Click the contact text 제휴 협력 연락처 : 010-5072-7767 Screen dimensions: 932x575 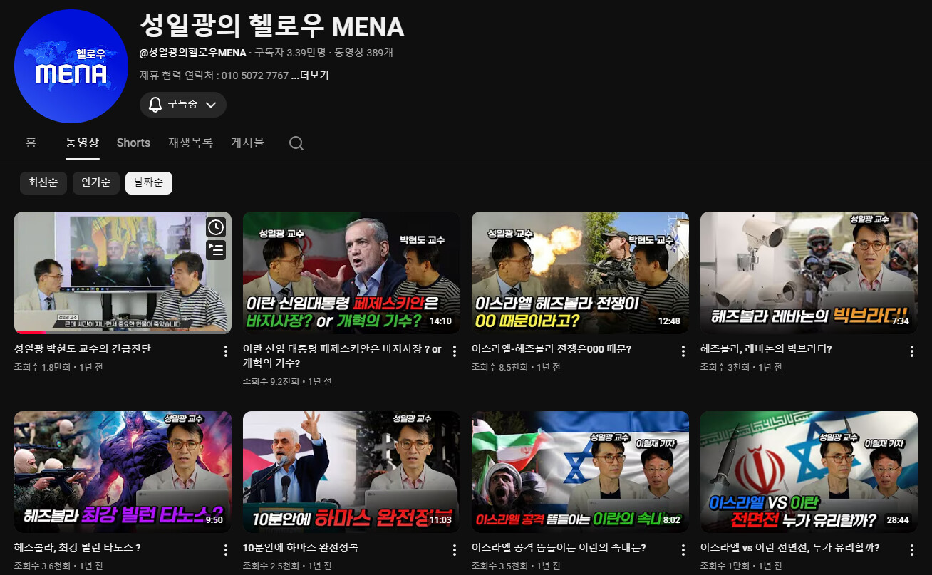(214, 76)
